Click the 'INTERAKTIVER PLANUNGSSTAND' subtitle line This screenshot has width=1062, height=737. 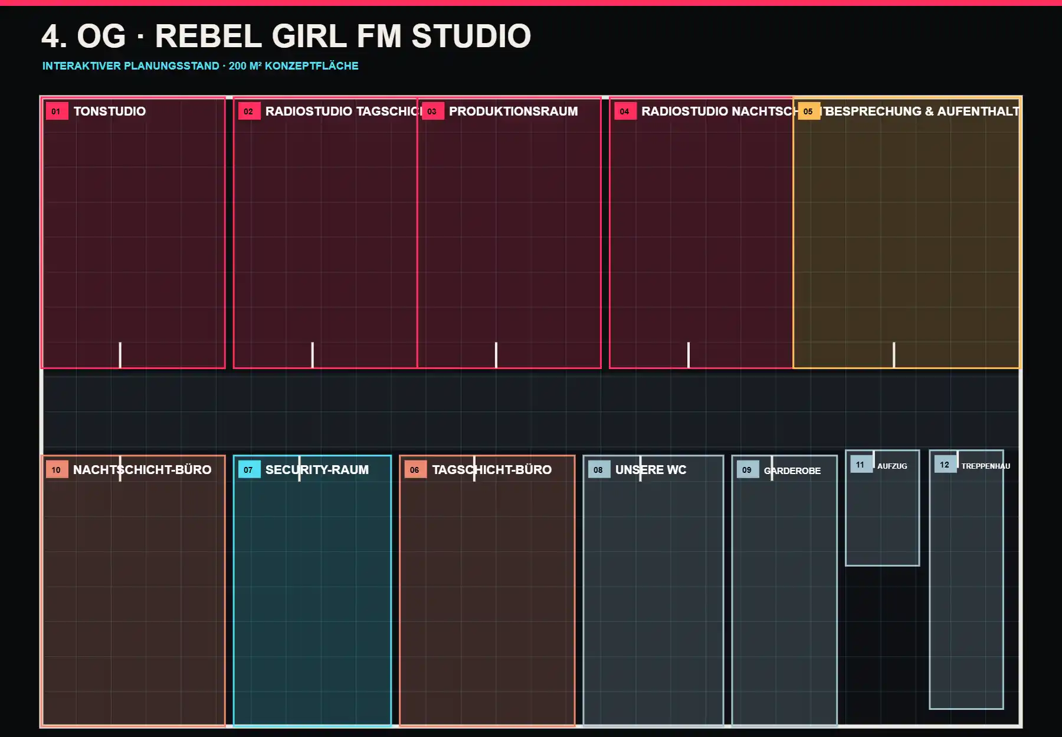(201, 66)
